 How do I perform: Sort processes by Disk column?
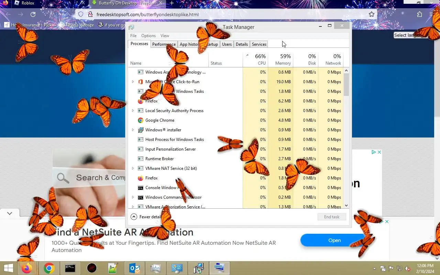[306, 59]
